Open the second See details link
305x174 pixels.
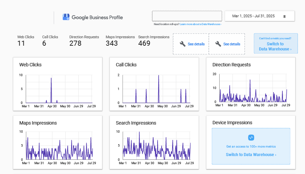232,44
